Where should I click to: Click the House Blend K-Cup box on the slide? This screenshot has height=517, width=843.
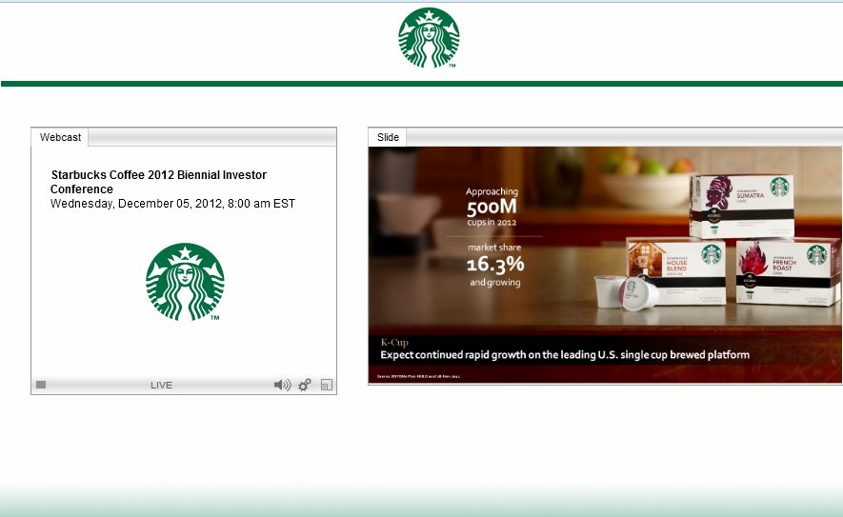click(x=676, y=271)
